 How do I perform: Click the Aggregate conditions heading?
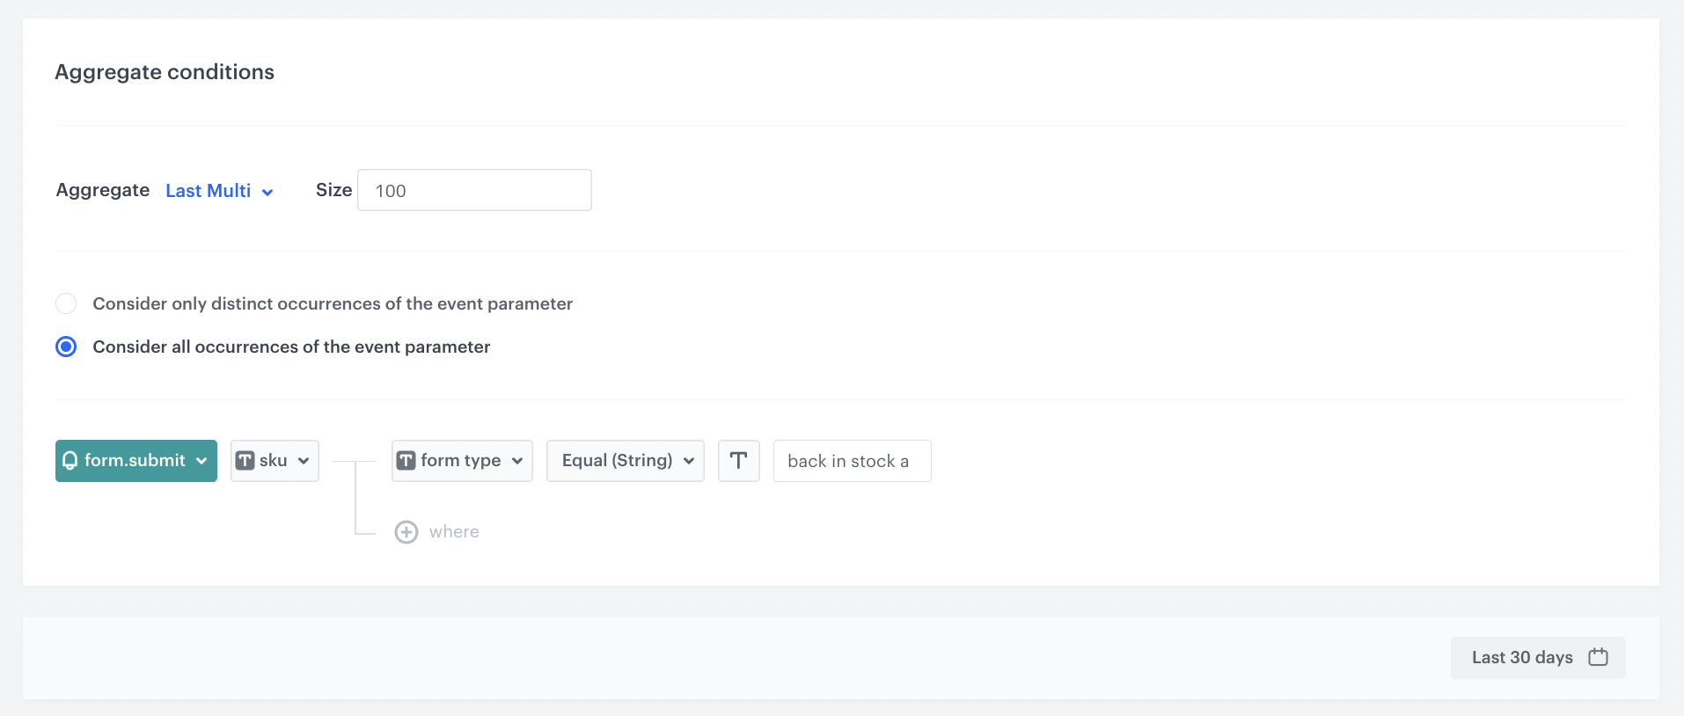pos(165,72)
